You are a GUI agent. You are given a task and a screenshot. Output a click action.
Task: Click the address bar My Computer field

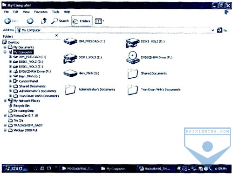pyautogui.click(x=115, y=30)
